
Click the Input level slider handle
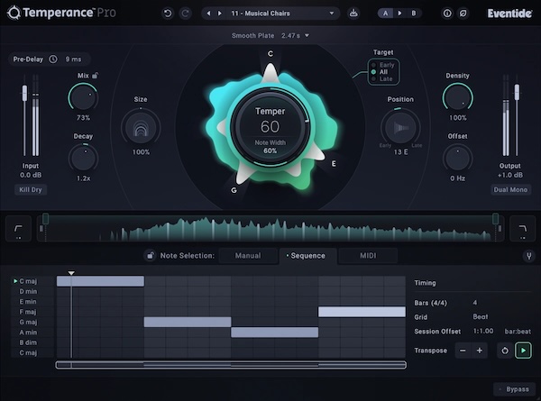pyautogui.click(x=24, y=93)
